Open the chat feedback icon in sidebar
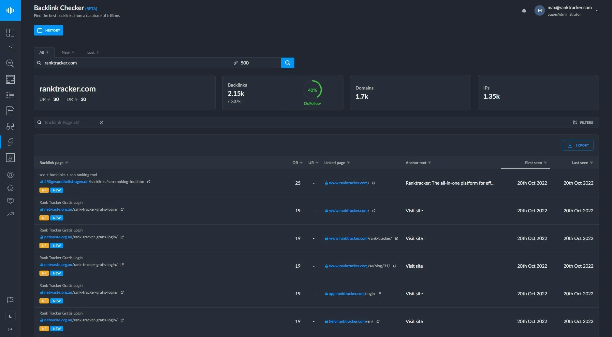The image size is (612, 337). 10,201
